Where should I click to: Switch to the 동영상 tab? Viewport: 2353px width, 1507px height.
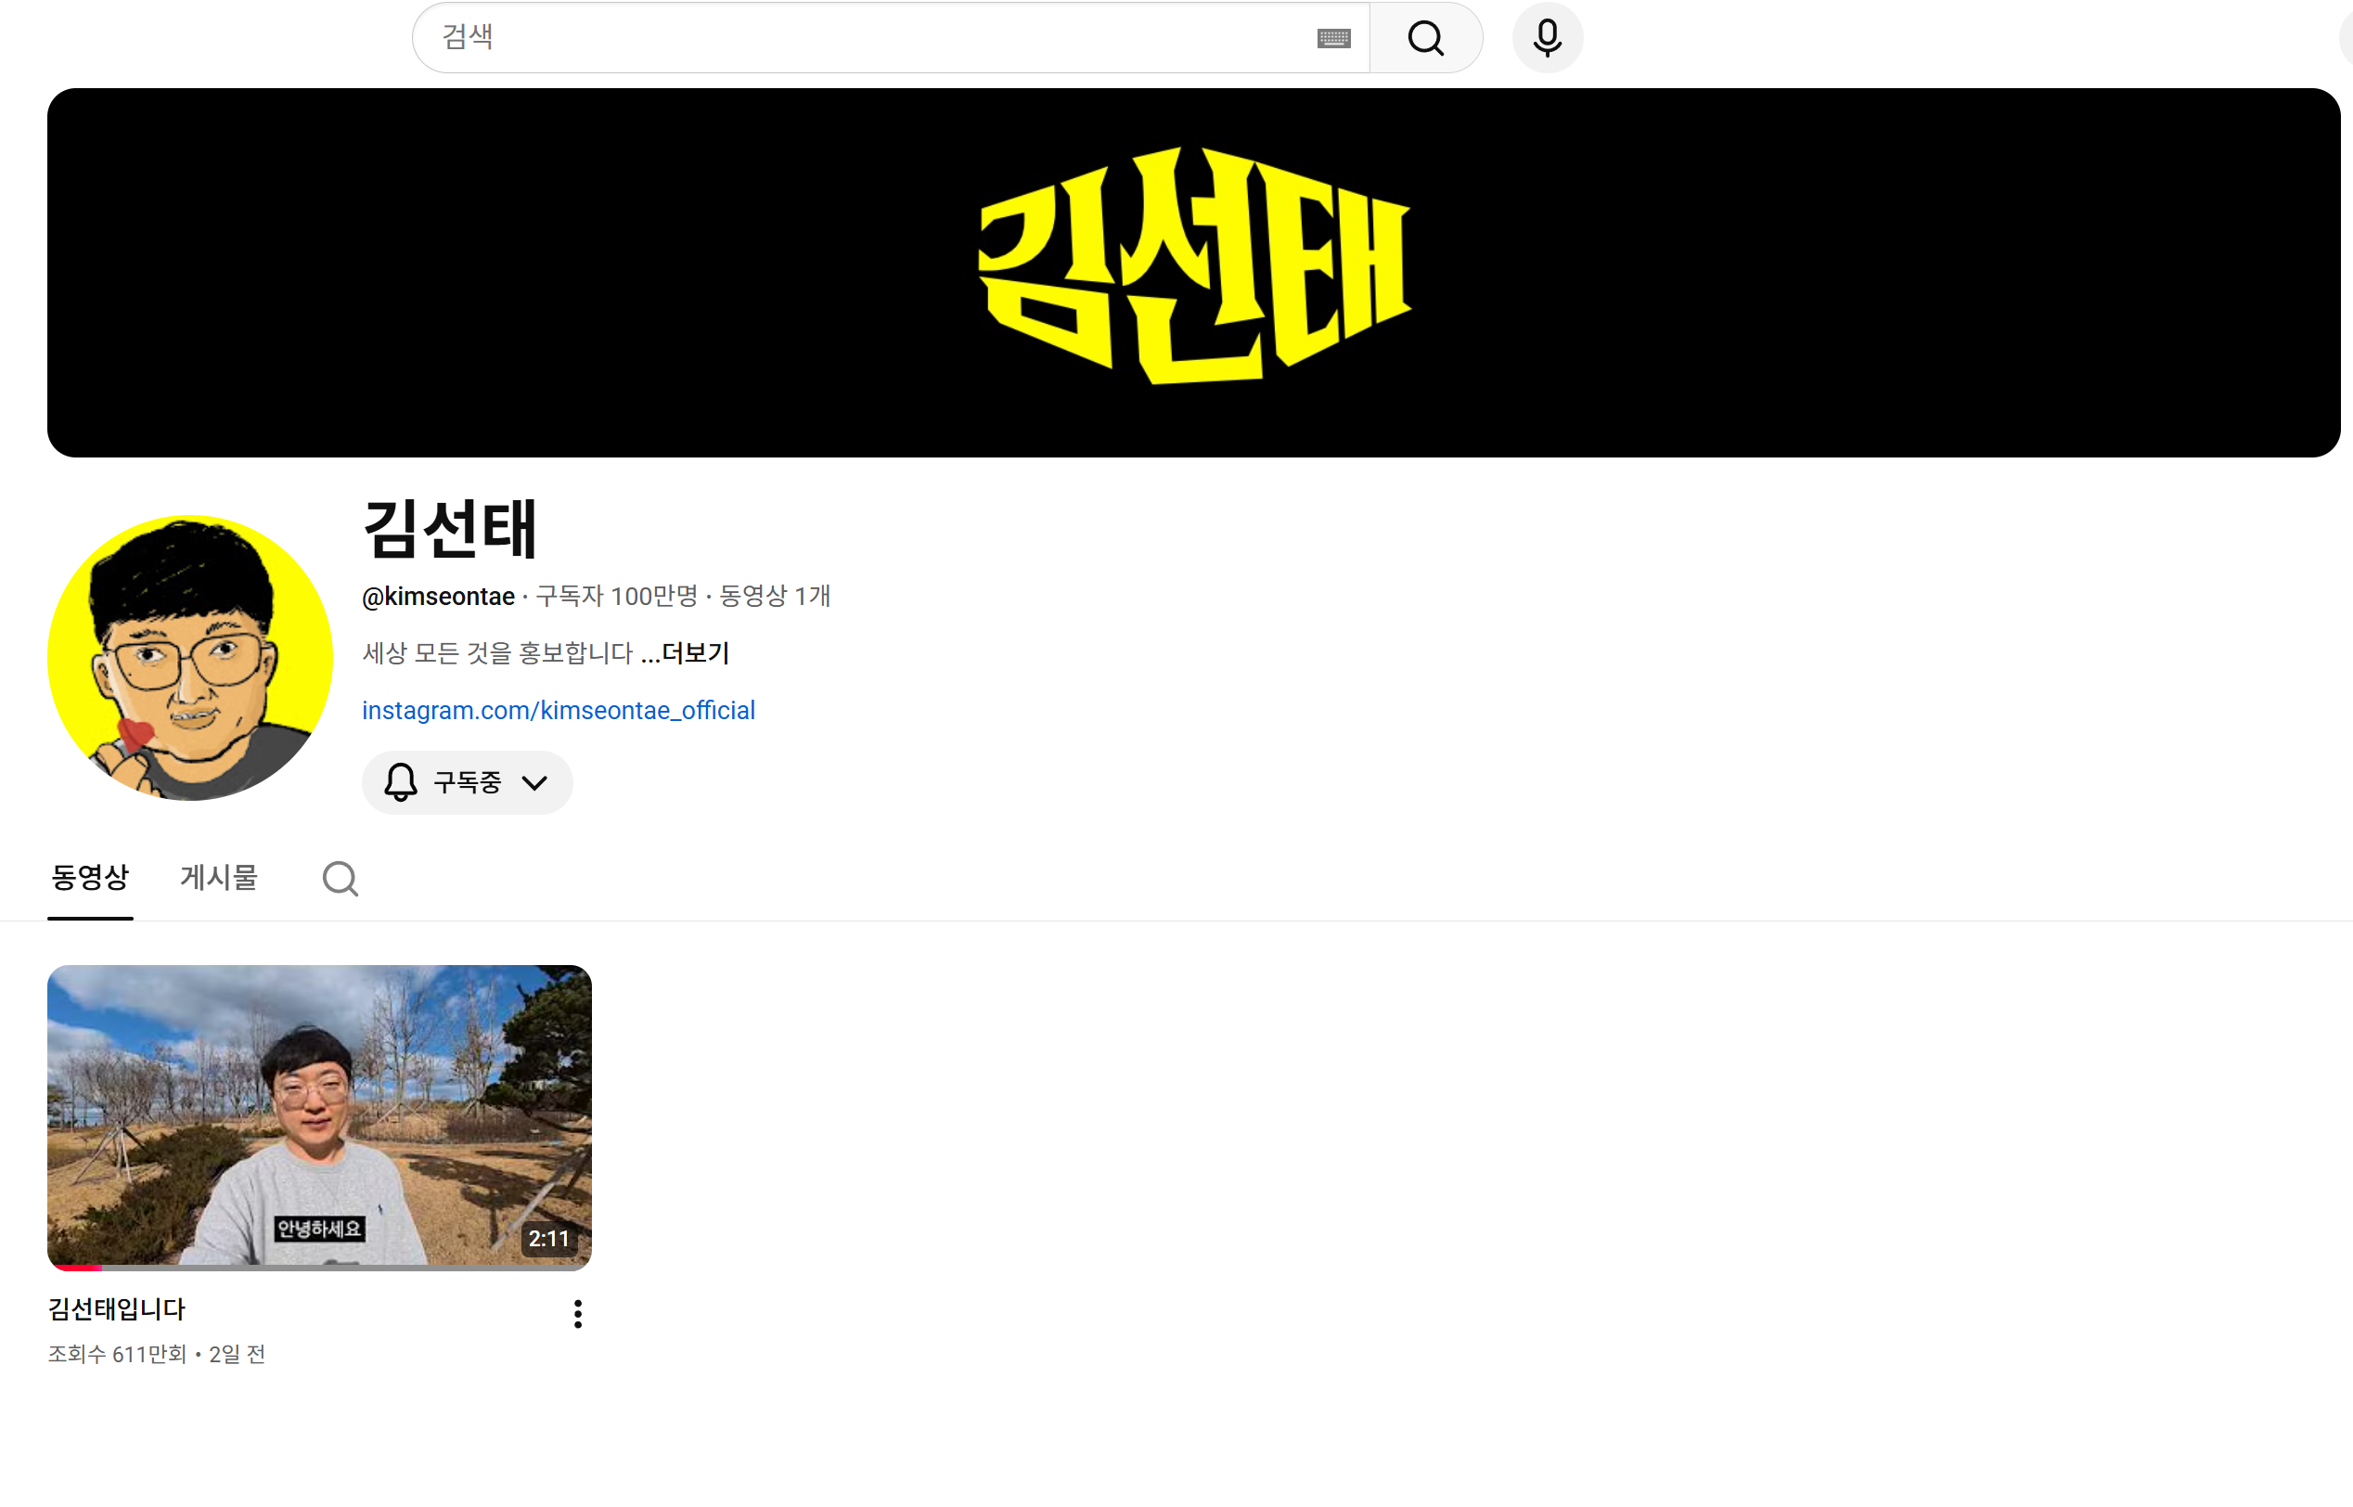[x=90, y=878]
